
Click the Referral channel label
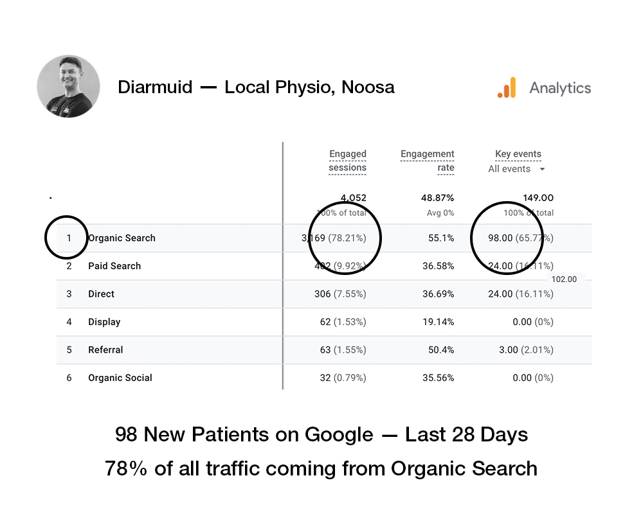click(x=105, y=350)
